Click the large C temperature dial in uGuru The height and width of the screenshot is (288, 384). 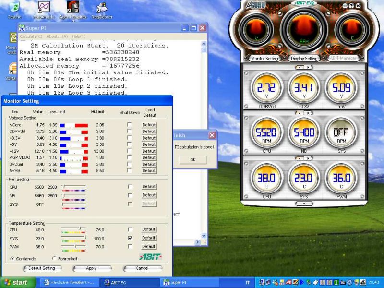click(352, 30)
